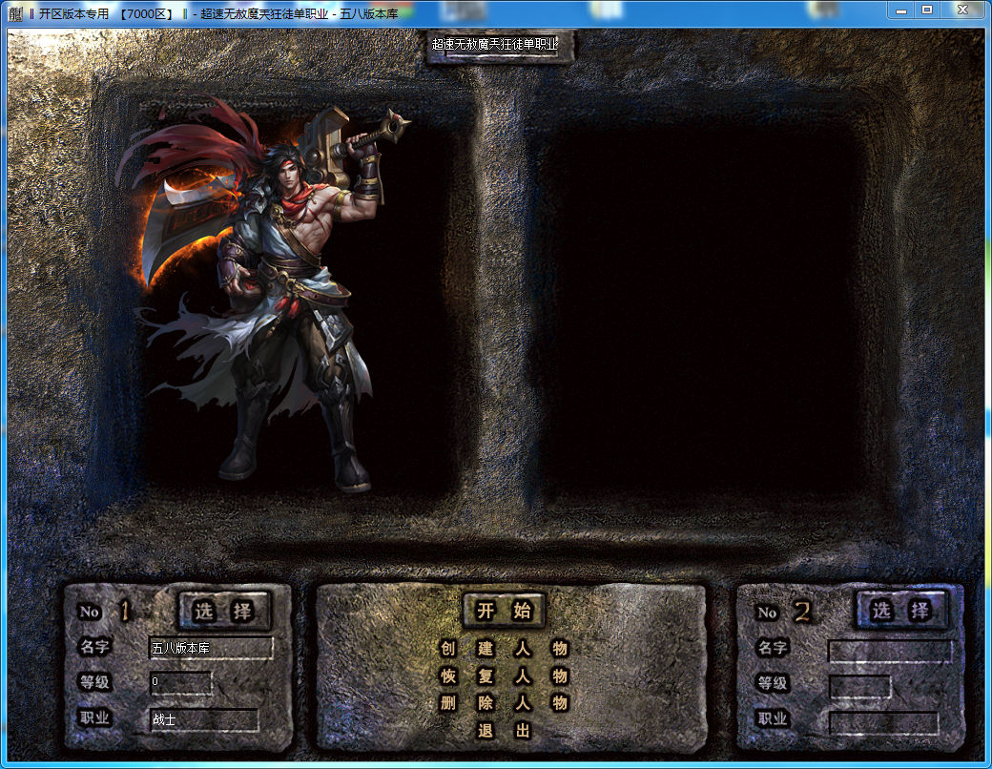992x769 pixels.
Task: Click the 选择 button for slot No 2
Action: point(901,611)
